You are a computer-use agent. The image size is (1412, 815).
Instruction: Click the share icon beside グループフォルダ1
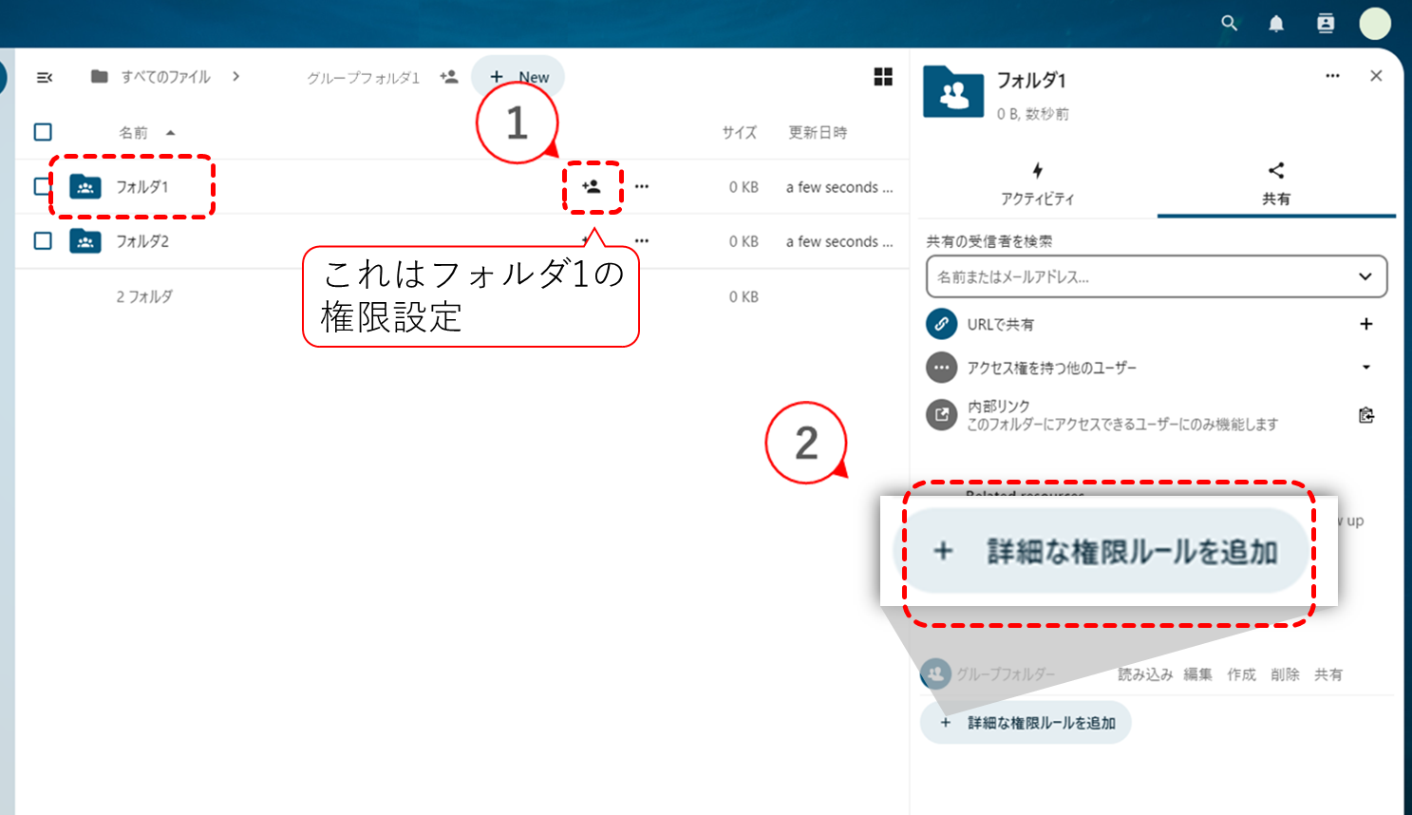[x=449, y=77]
